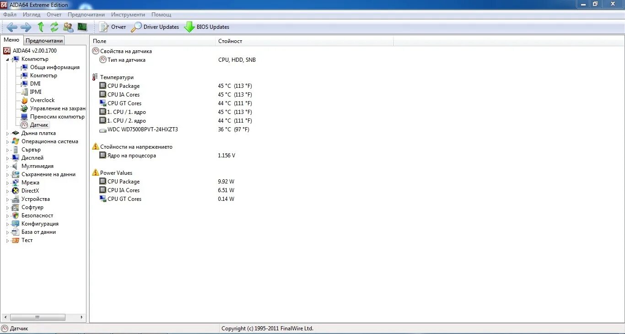Click the green Up level arrow

[41, 27]
